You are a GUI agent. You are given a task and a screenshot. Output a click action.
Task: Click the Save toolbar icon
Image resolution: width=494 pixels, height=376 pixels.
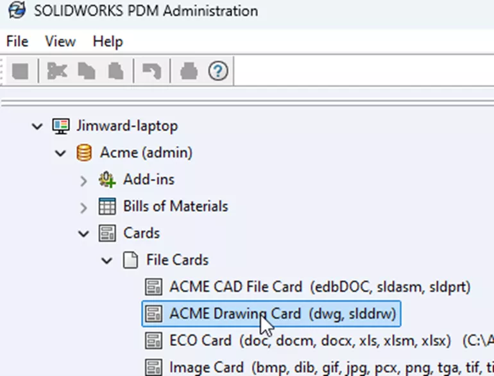click(21, 71)
